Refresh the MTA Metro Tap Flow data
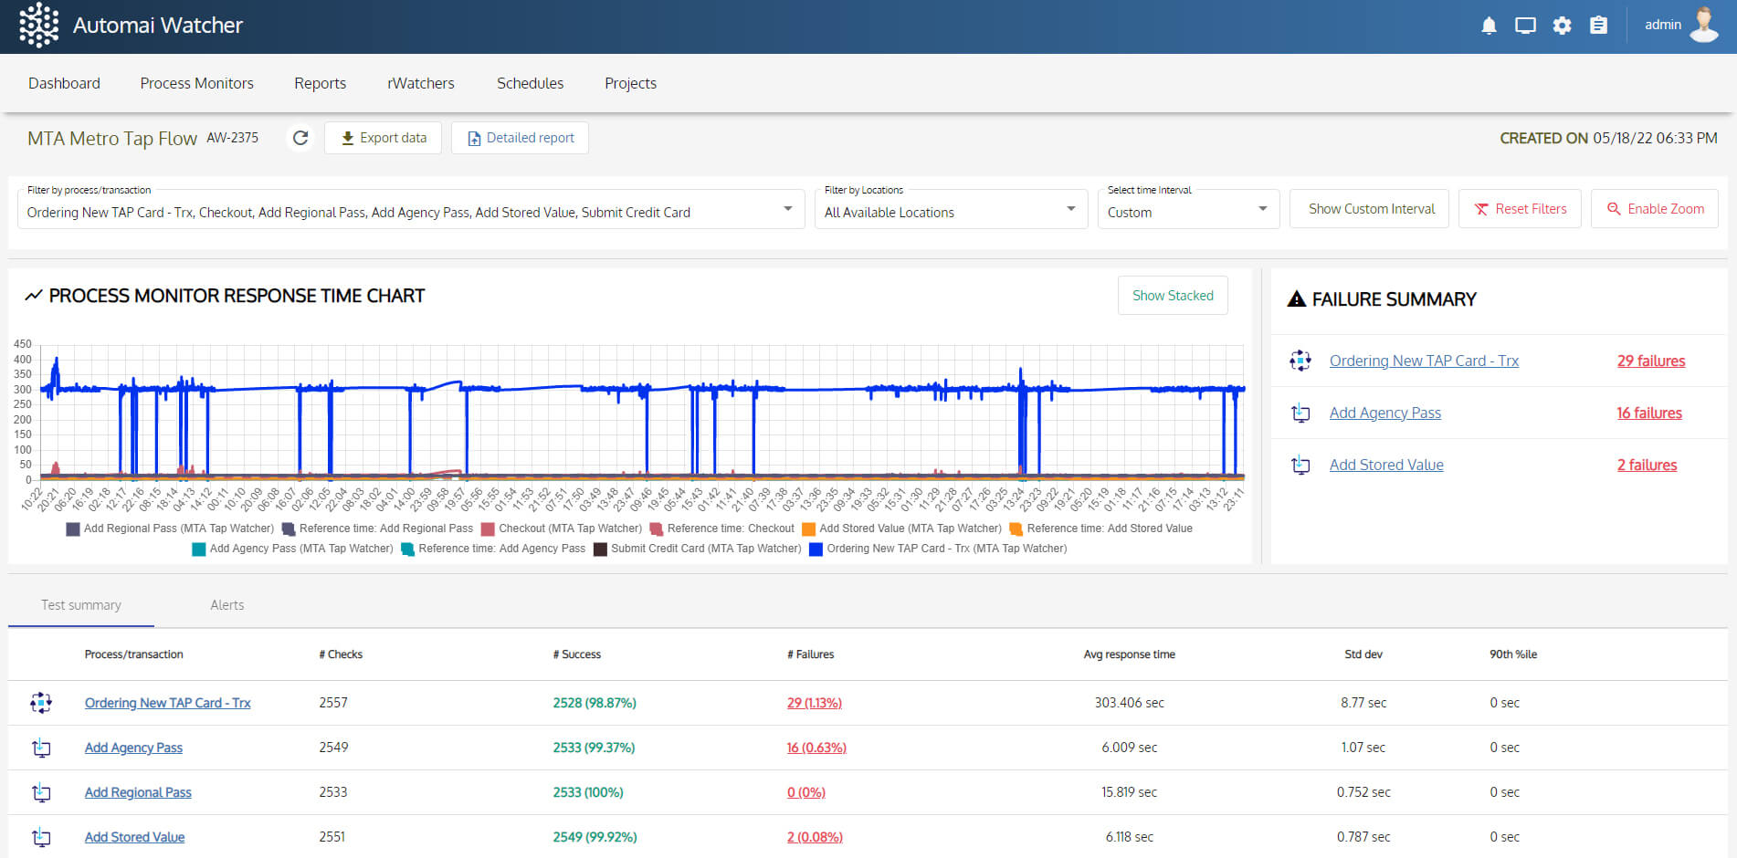Screen dimensions: 1737x858 (300, 138)
